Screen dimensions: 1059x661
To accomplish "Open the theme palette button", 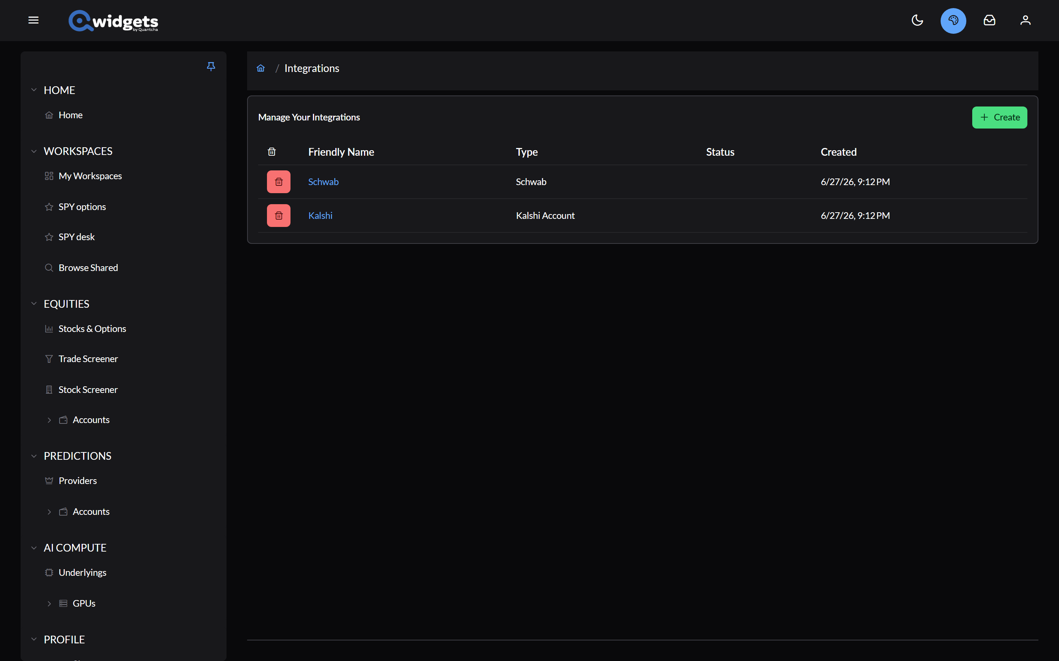I will click(953, 21).
